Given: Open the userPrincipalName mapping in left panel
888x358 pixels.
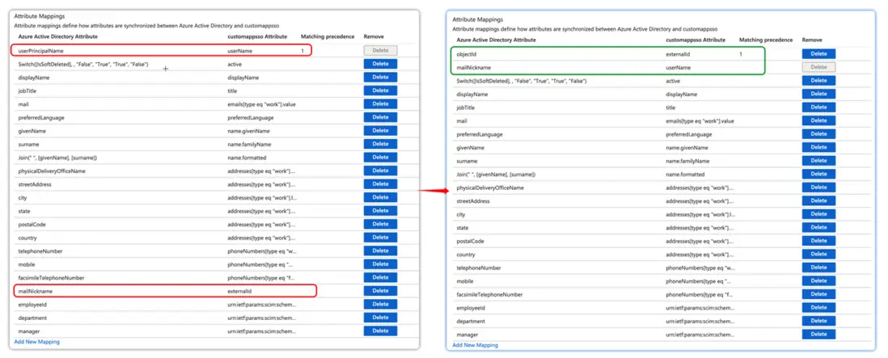Looking at the screenshot, I should (40, 51).
